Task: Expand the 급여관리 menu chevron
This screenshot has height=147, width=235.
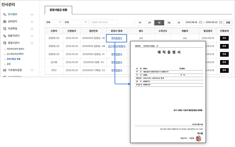Action: 32,21
